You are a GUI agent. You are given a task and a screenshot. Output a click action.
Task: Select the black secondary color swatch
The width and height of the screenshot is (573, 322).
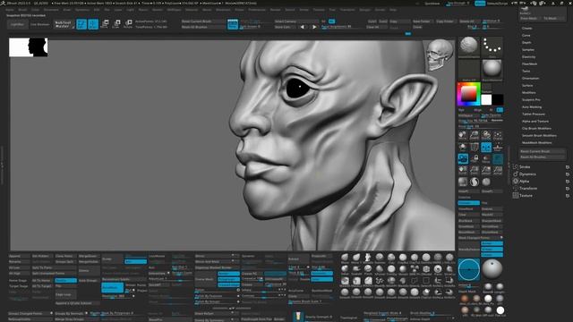(498, 99)
